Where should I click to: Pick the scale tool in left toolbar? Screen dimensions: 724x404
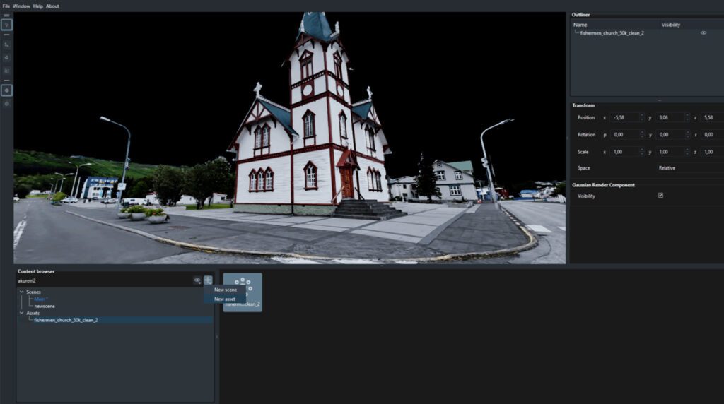point(6,71)
